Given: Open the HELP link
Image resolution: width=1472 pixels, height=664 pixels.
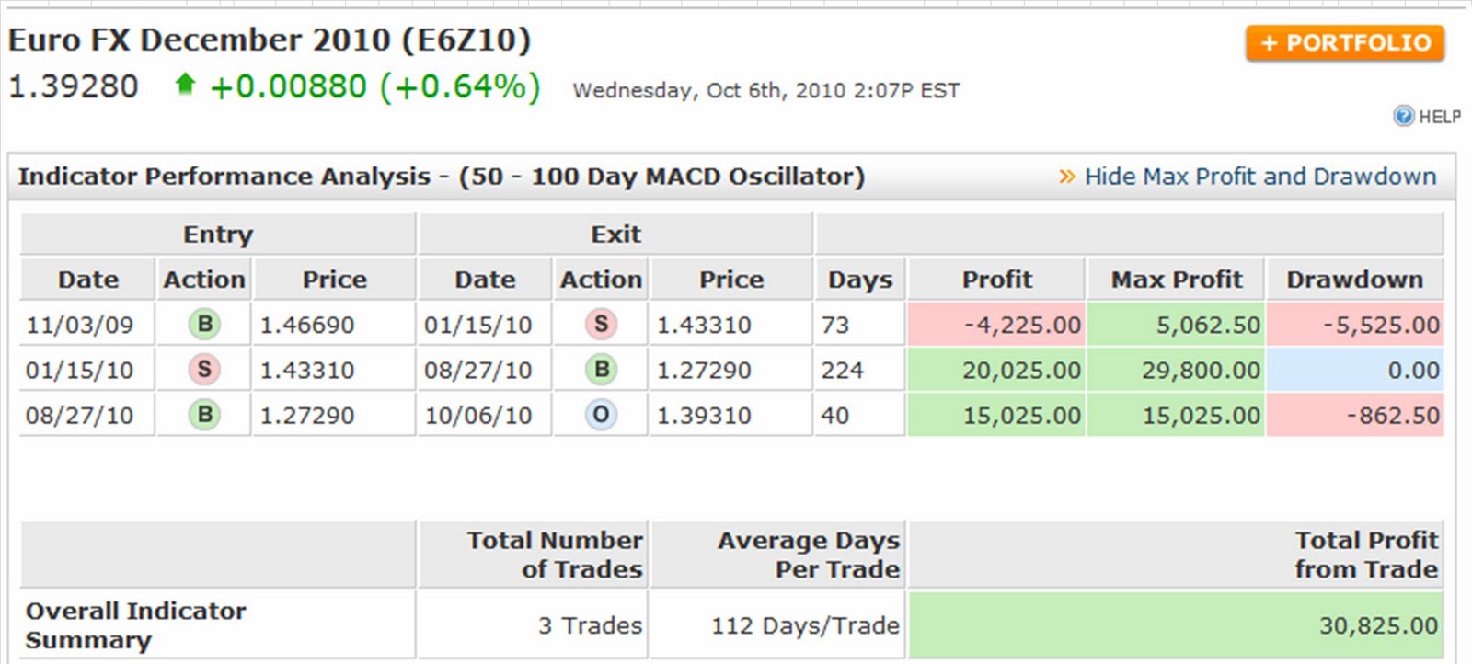Looking at the screenshot, I should [x=1440, y=117].
